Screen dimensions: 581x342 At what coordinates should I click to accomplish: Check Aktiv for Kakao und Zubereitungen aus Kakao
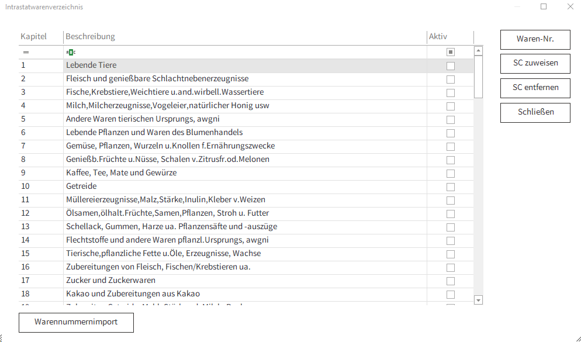[450, 293]
